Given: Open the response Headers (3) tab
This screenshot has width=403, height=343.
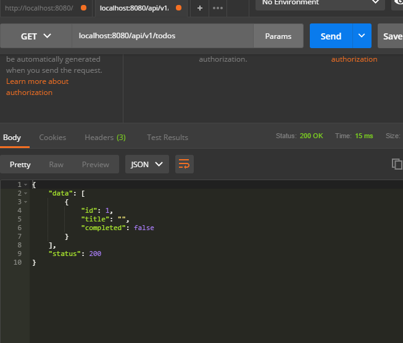Looking at the screenshot, I should 105,138.
